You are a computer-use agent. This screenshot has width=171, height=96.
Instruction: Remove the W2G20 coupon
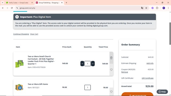click(x=125, y=72)
